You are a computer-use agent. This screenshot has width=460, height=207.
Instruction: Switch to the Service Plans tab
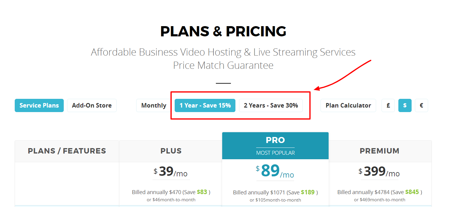coord(39,105)
